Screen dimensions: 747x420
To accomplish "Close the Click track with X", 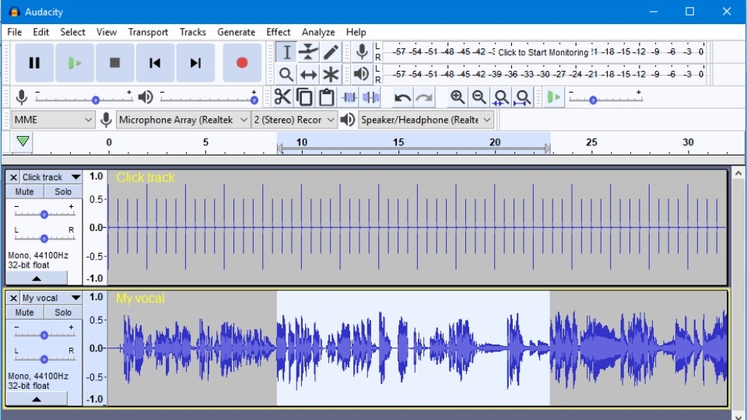I will 13,177.
